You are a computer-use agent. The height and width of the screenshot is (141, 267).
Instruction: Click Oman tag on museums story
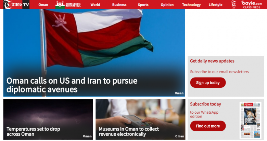tap(179, 136)
